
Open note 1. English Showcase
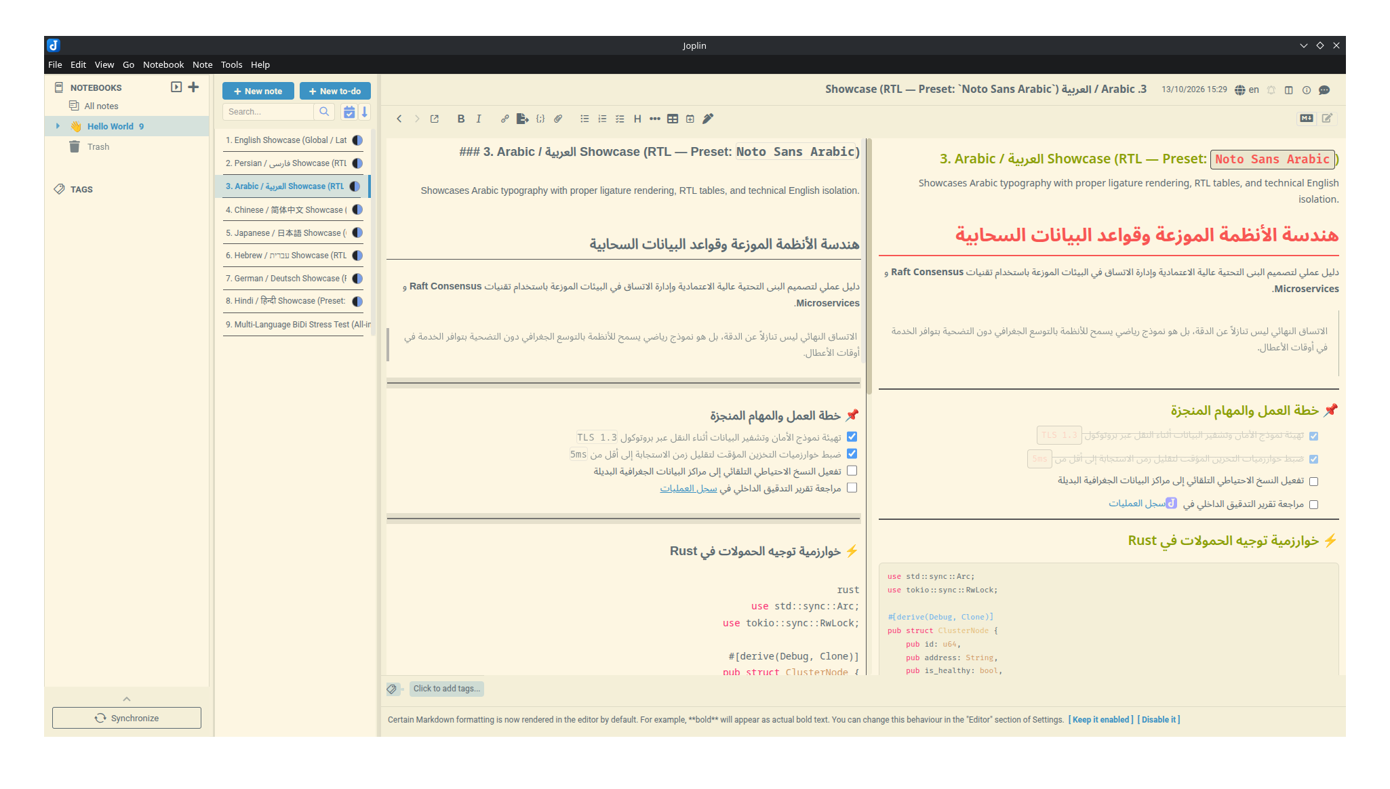click(x=293, y=140)
